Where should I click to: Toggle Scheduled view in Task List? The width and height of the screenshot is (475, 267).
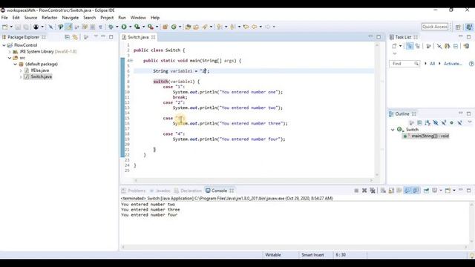click(418, 46)
